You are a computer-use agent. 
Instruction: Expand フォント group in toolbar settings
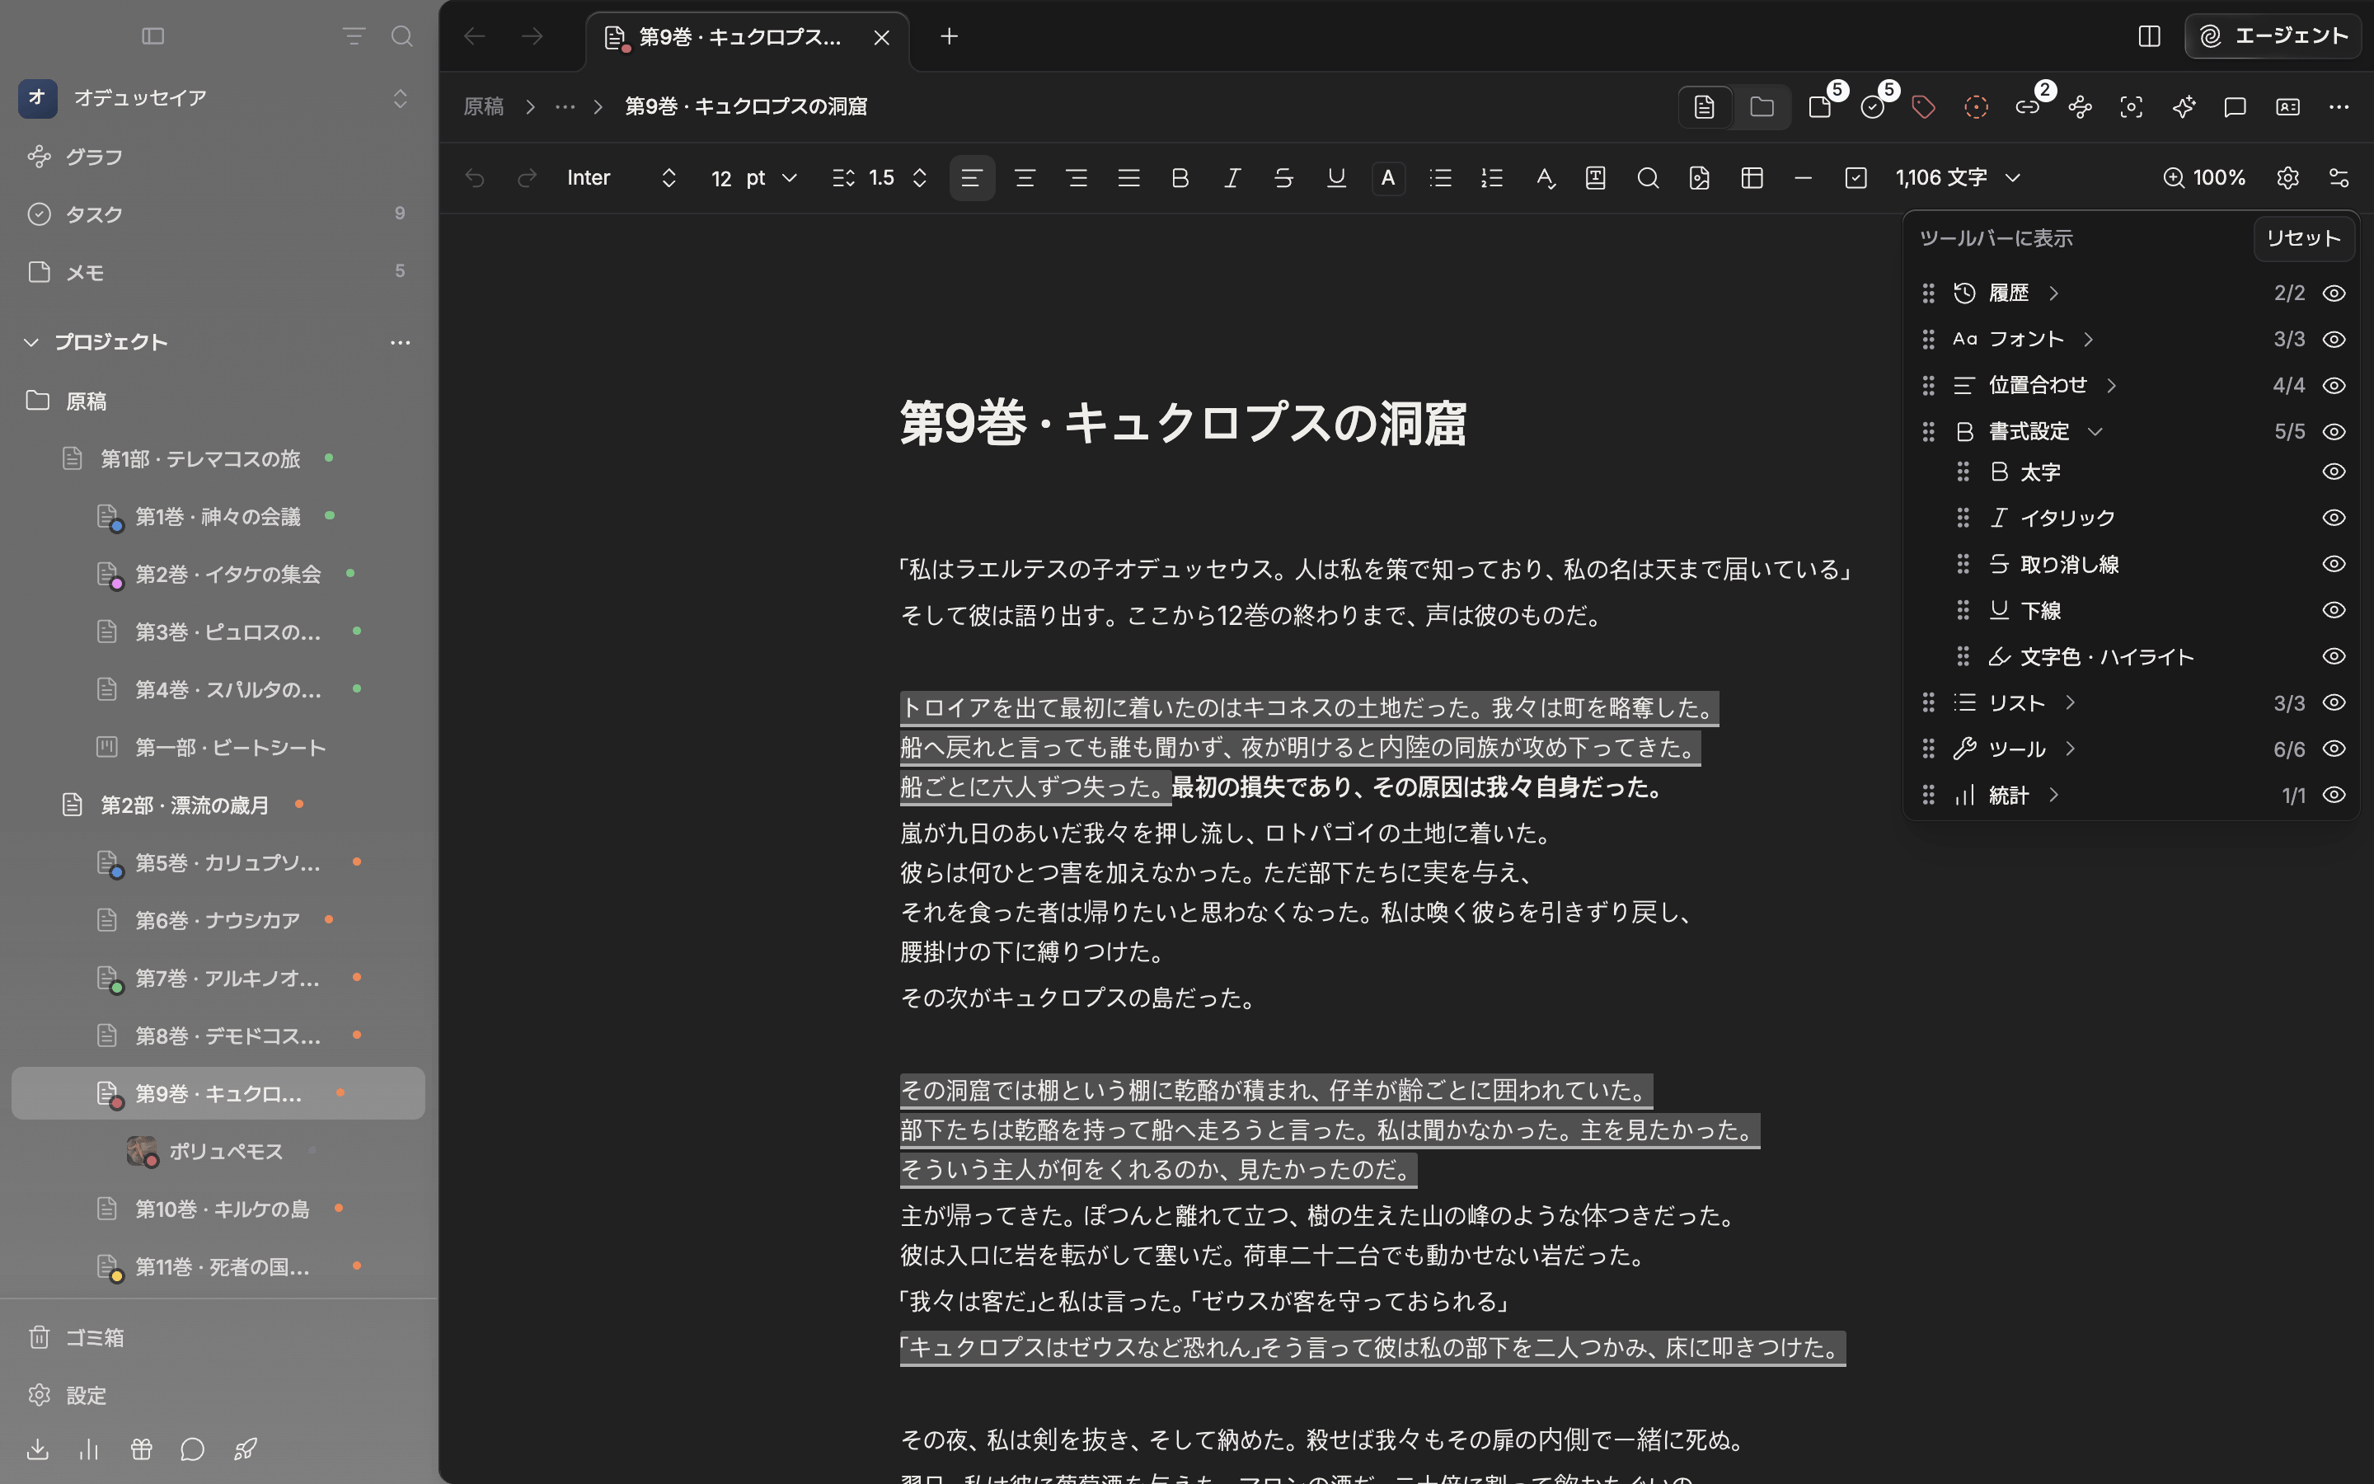tap(2089, 339)
